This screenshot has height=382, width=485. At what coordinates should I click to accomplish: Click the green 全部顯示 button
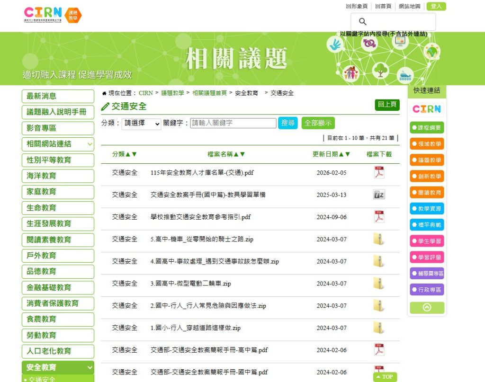point(318,123)
